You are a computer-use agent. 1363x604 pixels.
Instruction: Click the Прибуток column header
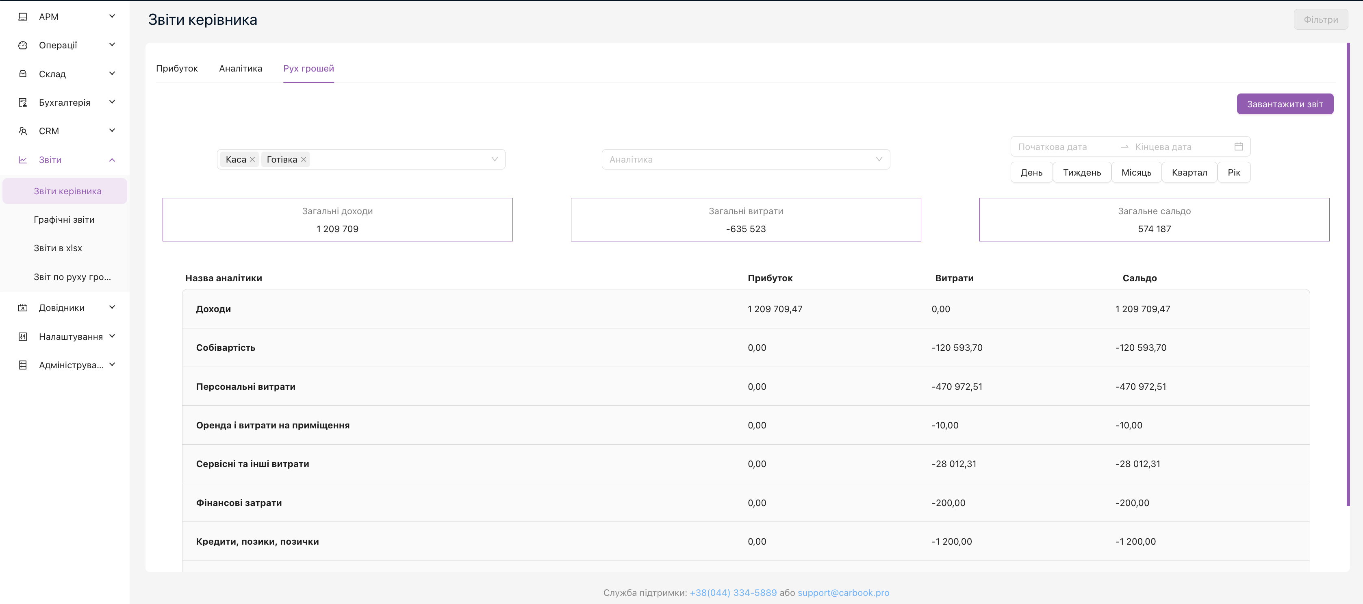[x=770, y=278]
